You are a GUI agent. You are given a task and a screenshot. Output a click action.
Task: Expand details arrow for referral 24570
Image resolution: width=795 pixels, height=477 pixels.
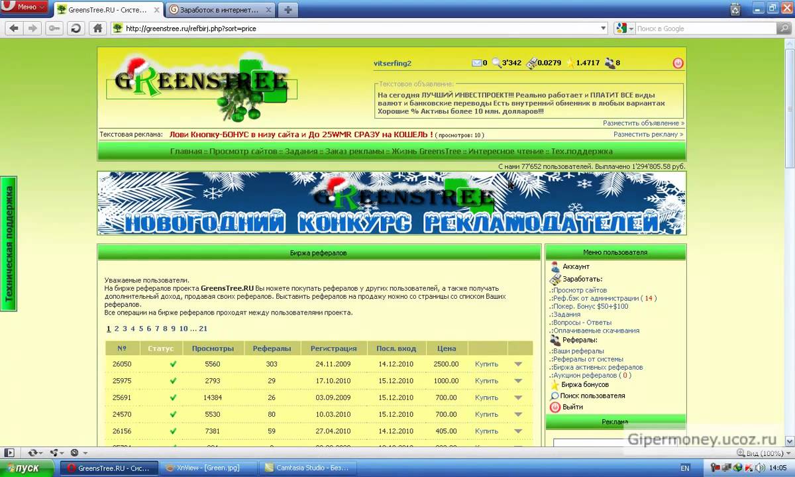tap(518, 415)
